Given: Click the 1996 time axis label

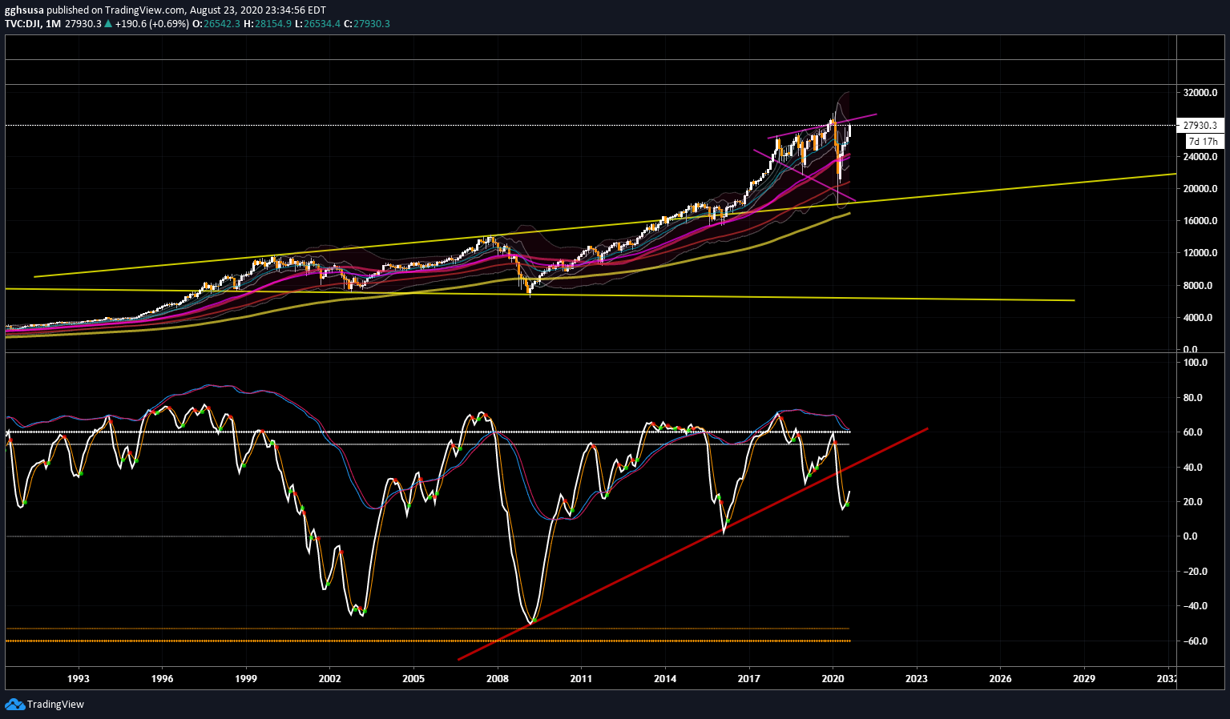Looking at the screenshot, I should click(162, 679).
